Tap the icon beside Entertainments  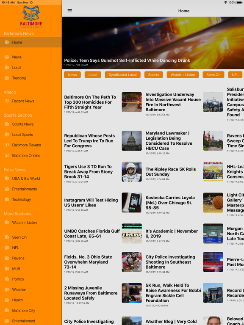click(x=7, y=189)
